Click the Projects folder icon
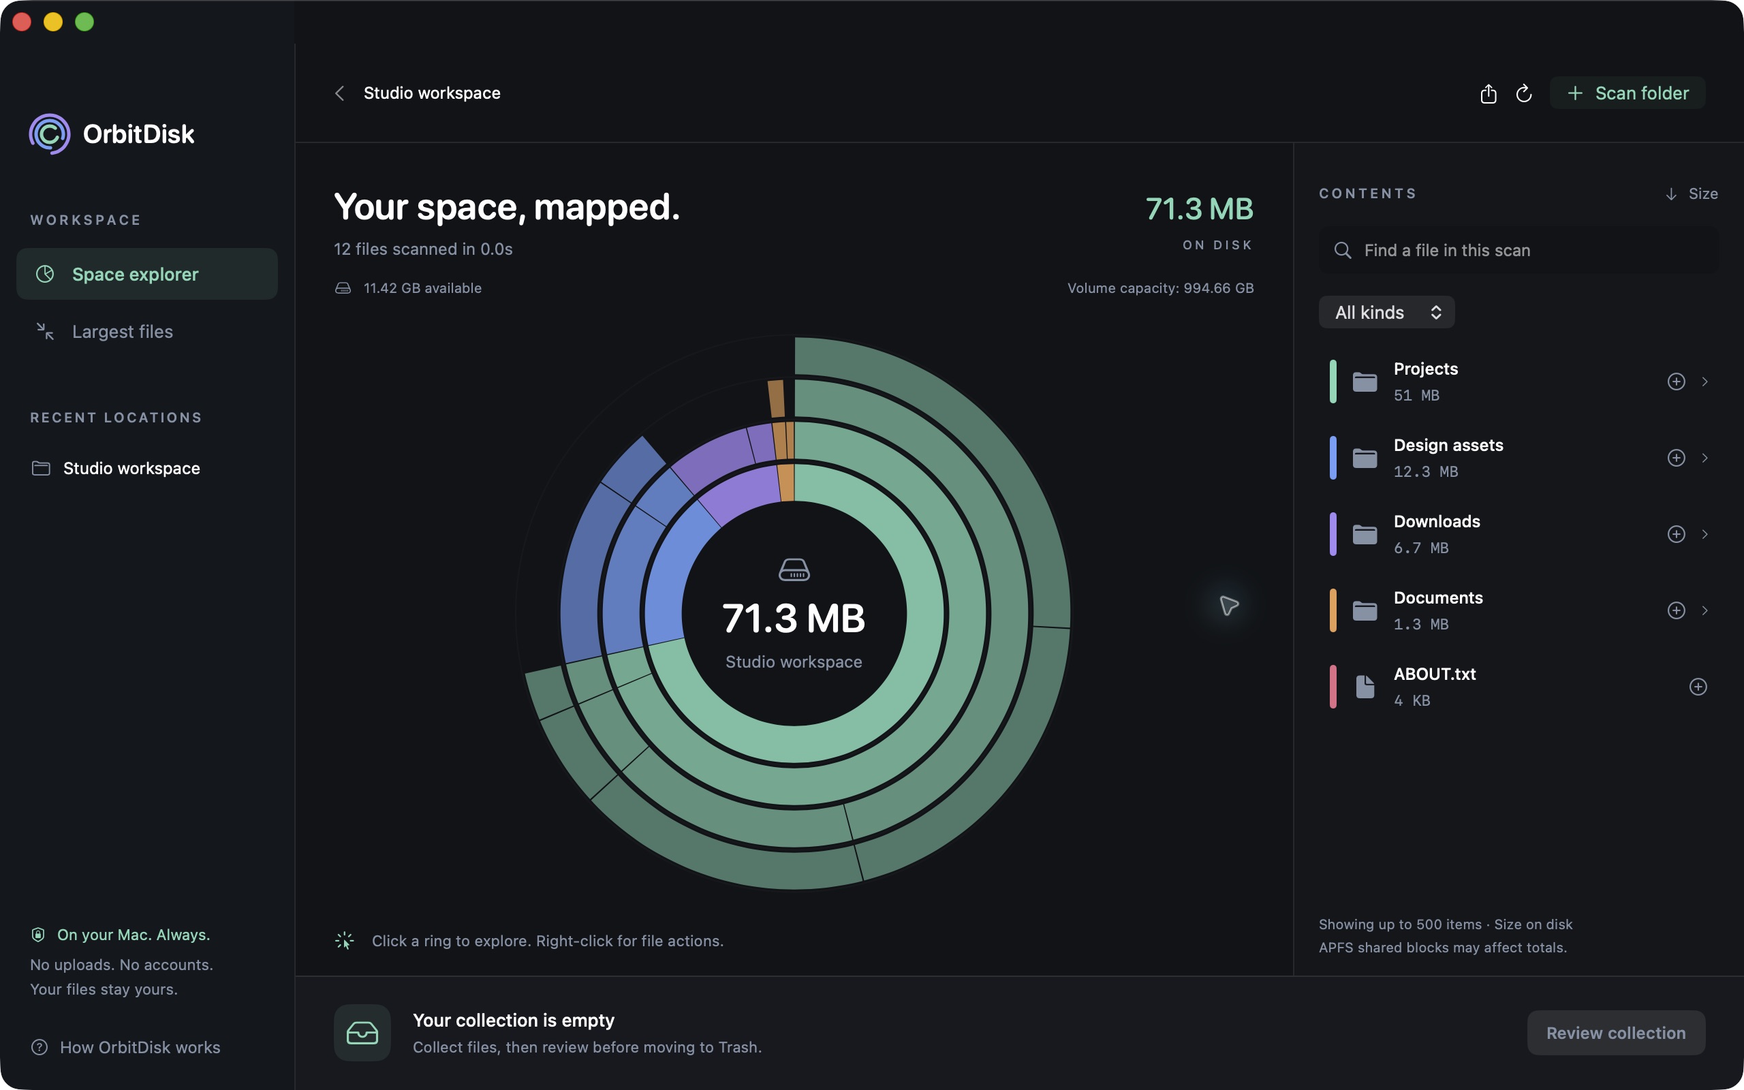The width and height of the screenshot is (1744, 1090). tap(1365, 382)
